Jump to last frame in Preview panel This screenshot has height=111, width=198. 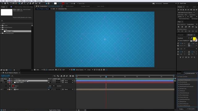click(x=188, y=10)
